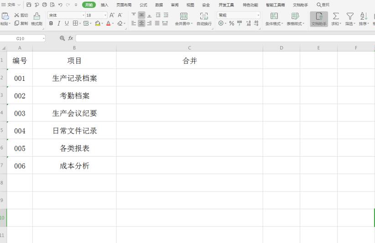Click the thousands separator icon
This screenshot has height=243, width=375.
(x=240, y=23)
